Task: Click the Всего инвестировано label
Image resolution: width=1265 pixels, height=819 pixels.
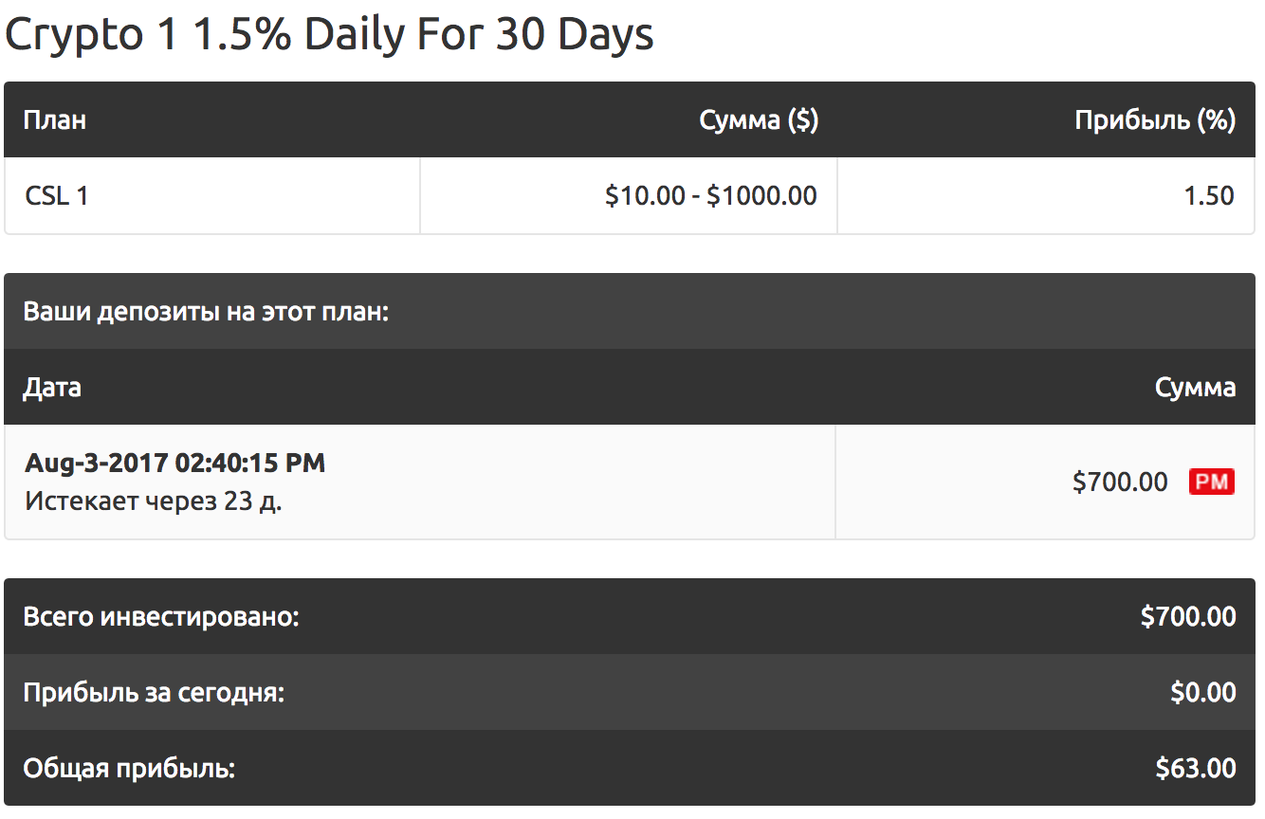Action: (x=161, y=617)
